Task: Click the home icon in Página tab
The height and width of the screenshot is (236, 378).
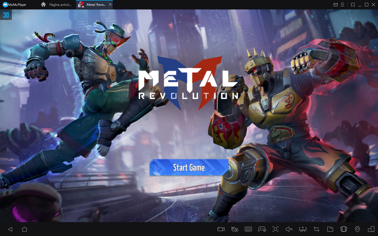Action: tap(44, 4)
